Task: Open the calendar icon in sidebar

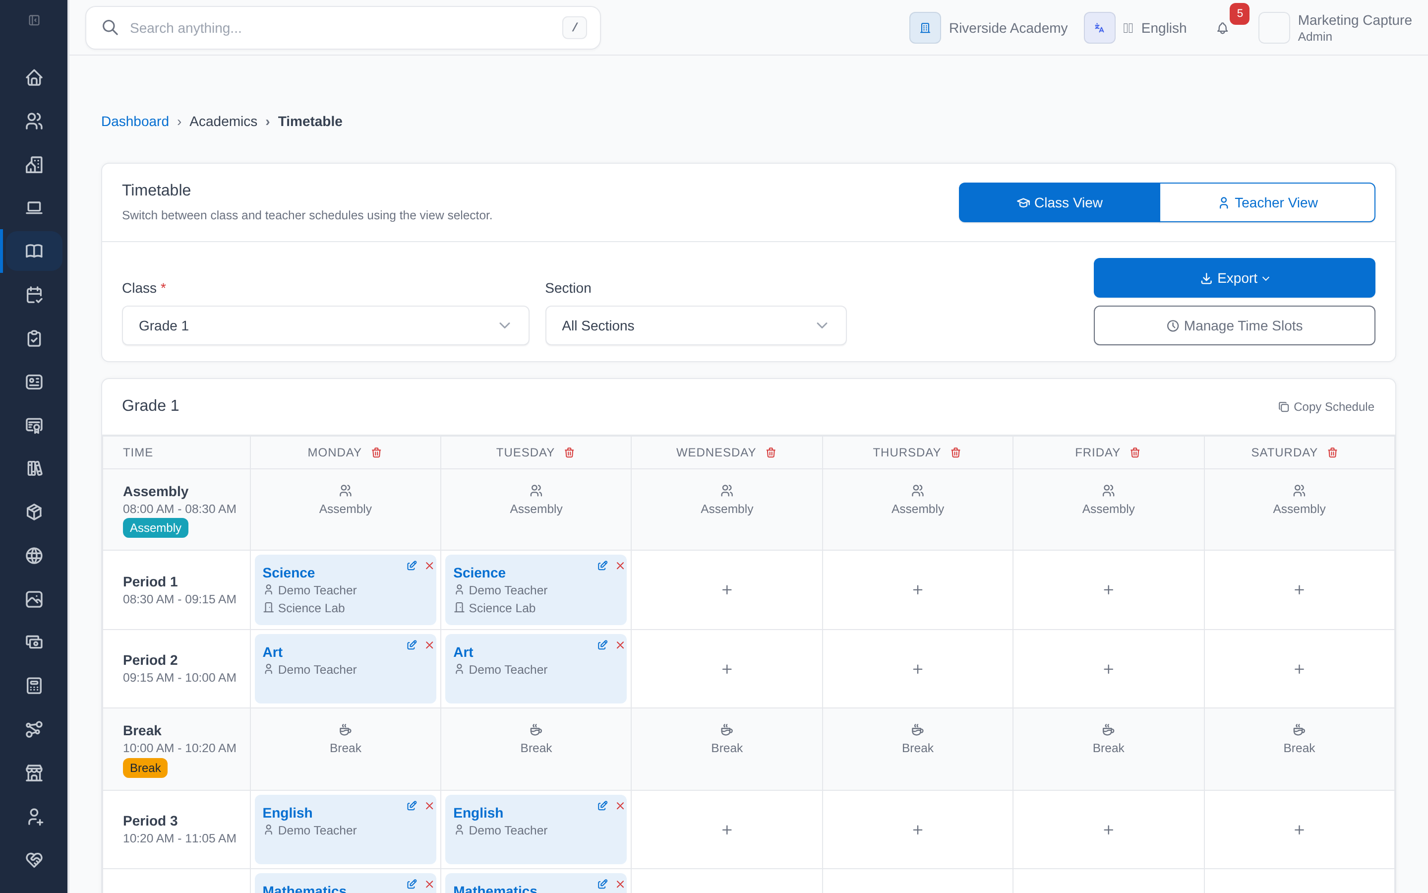Action: (34, 295)
